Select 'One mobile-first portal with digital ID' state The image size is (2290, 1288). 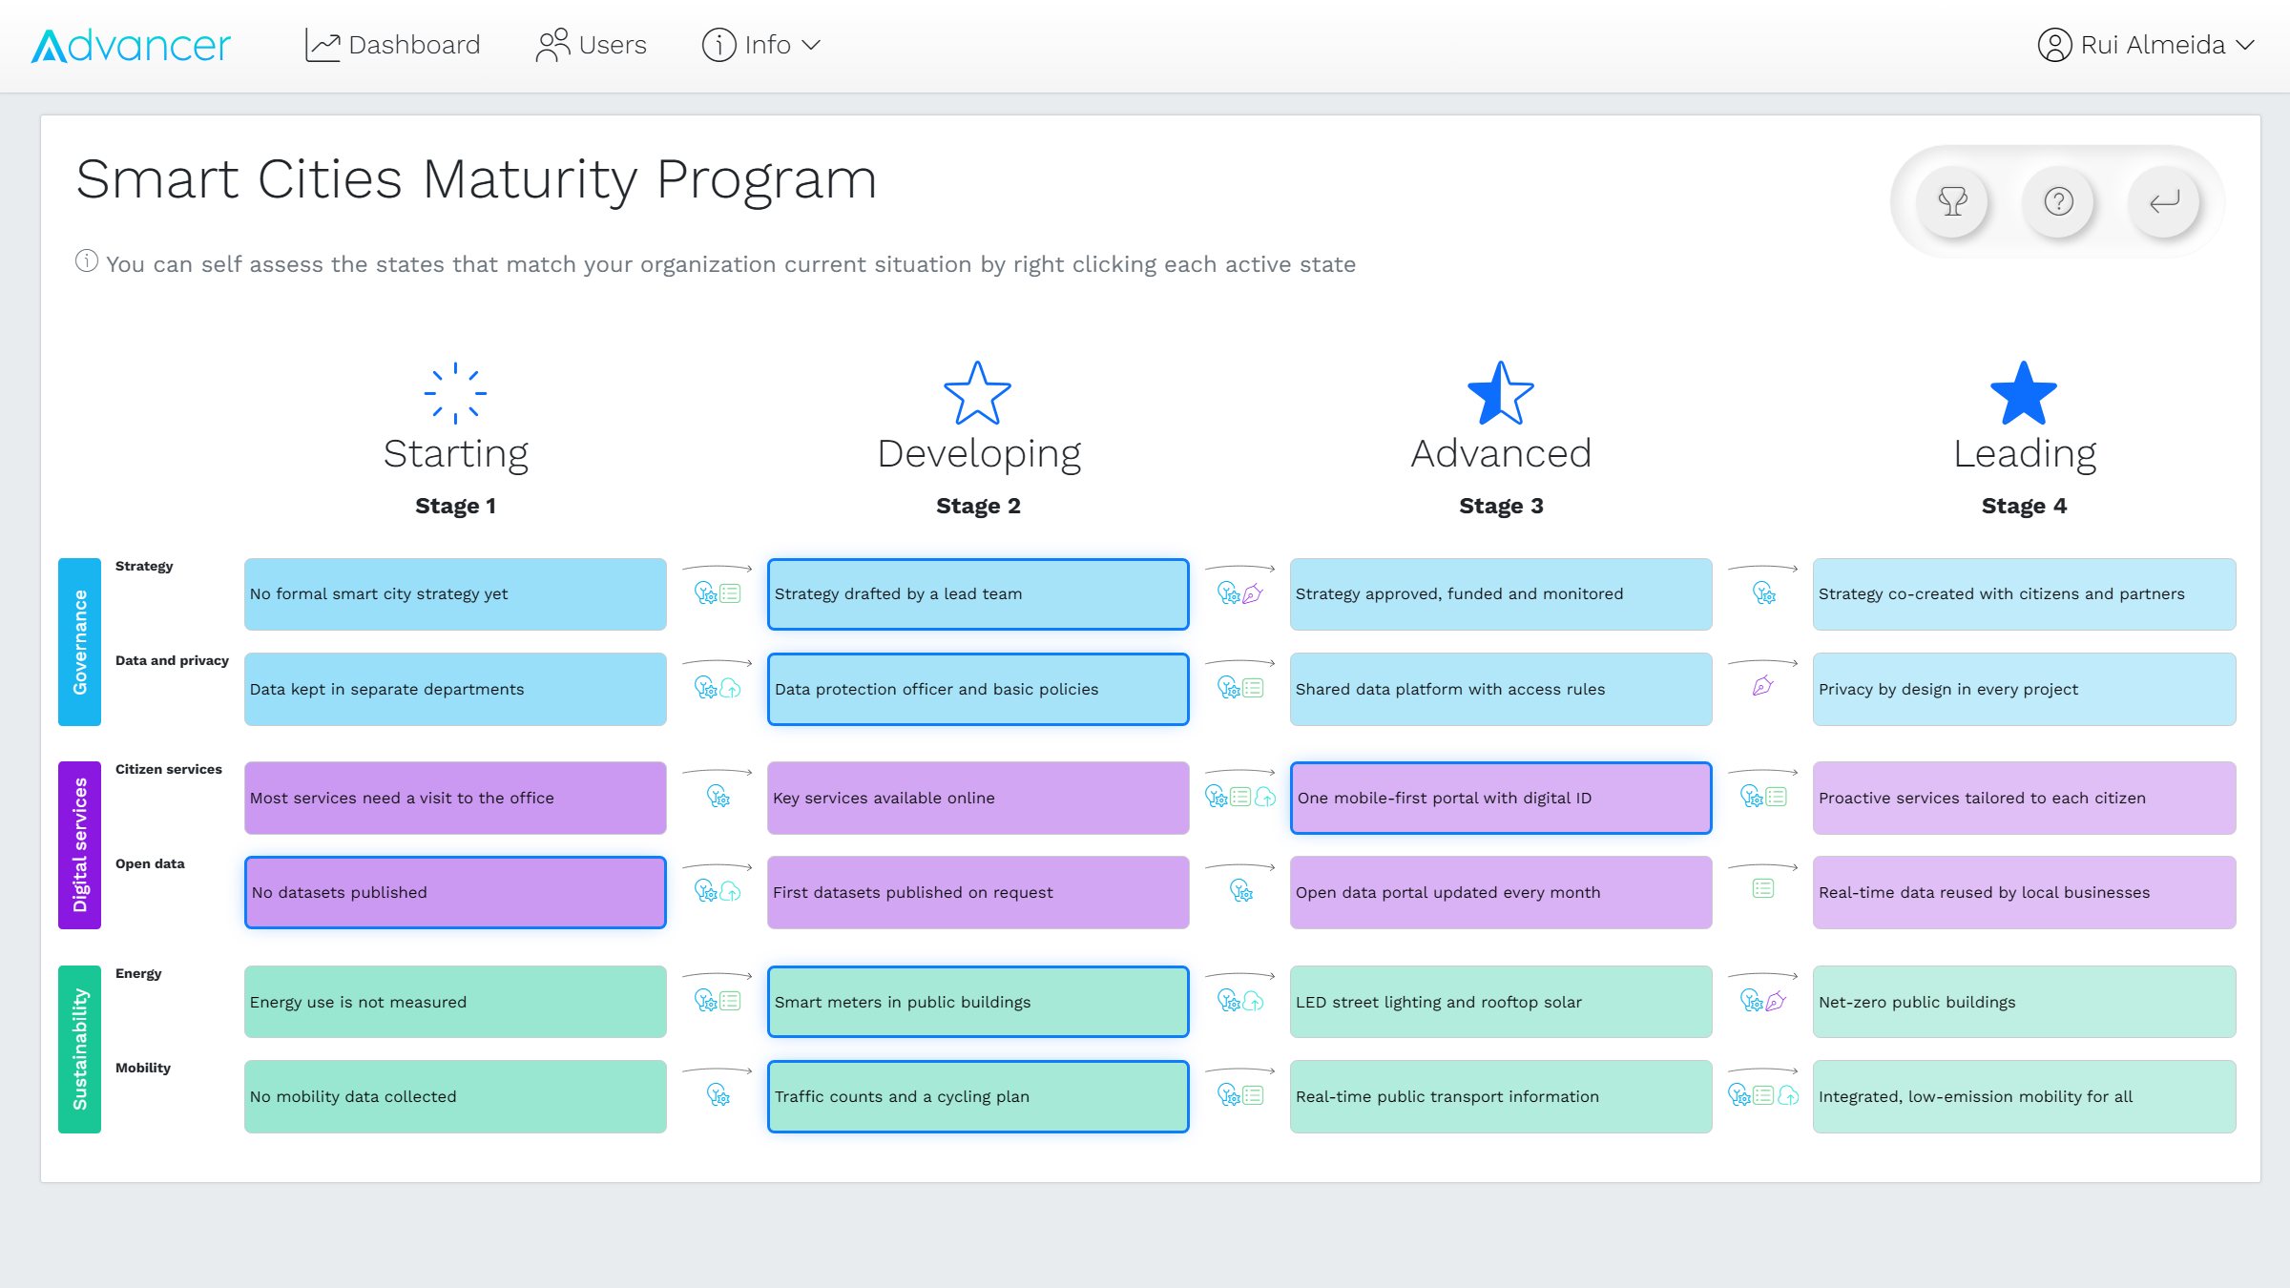(x=1501, y=798)
